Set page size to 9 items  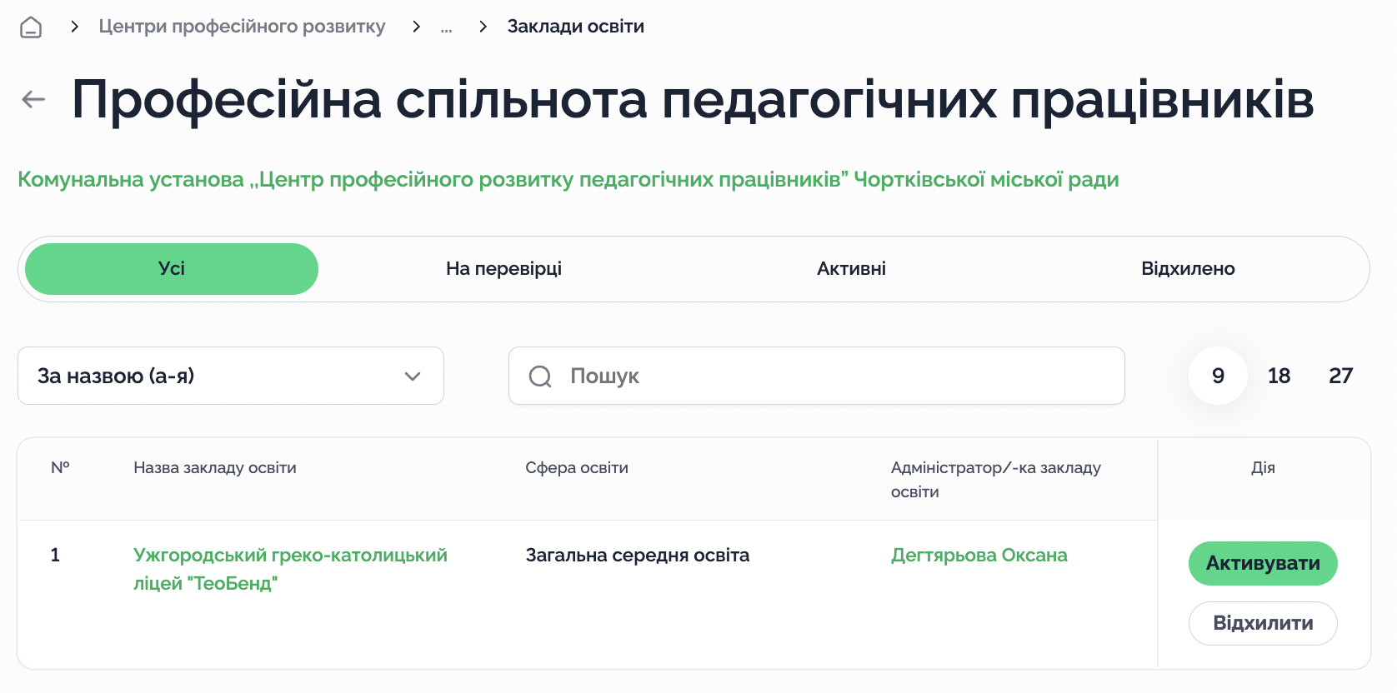1218,376
